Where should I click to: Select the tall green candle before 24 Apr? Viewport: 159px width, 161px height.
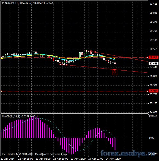pyautogui.click(x=80, y=55)
